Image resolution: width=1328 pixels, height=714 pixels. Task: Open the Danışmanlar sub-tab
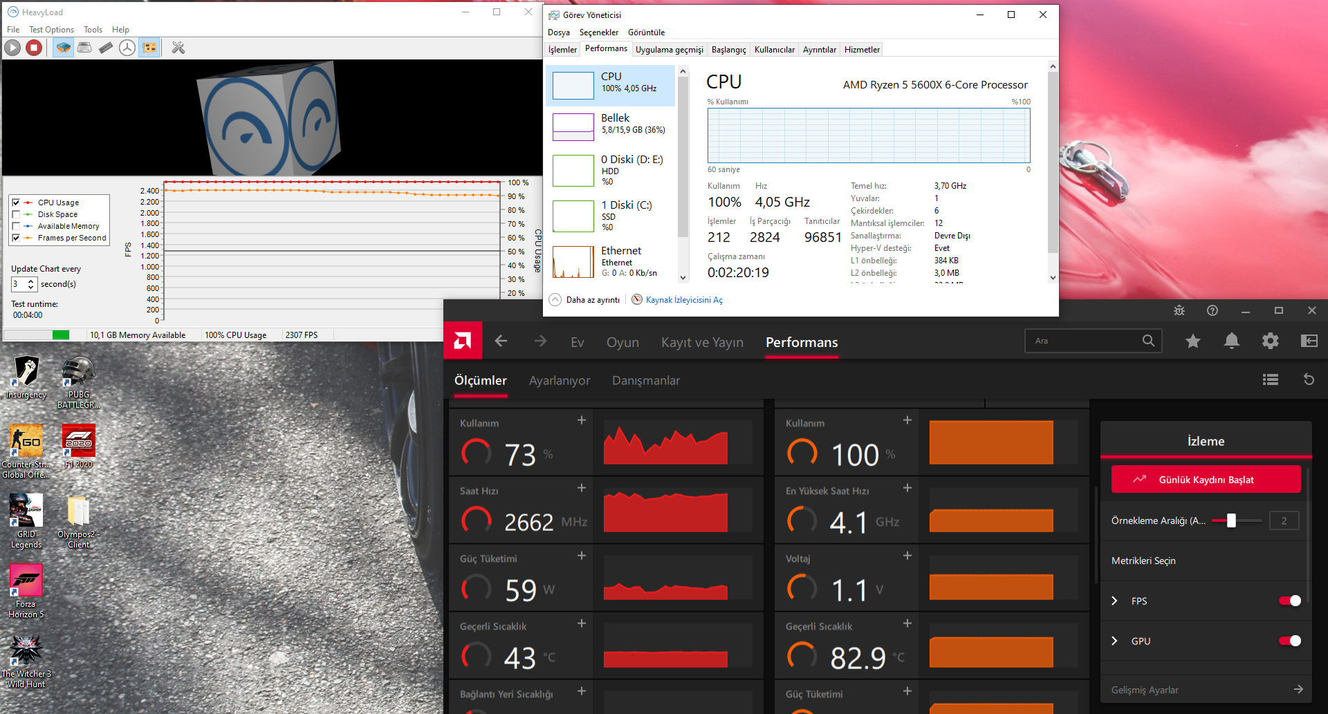click(646, 380)
